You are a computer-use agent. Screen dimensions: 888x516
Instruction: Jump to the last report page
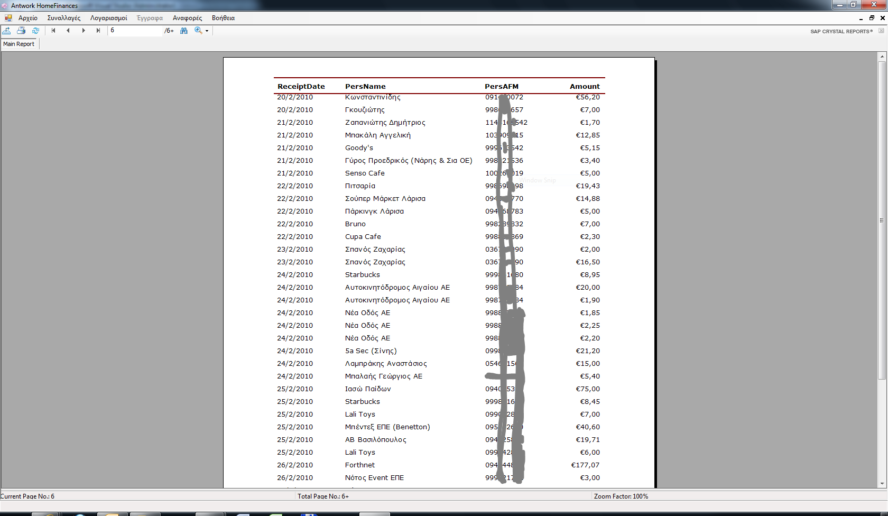98,31
